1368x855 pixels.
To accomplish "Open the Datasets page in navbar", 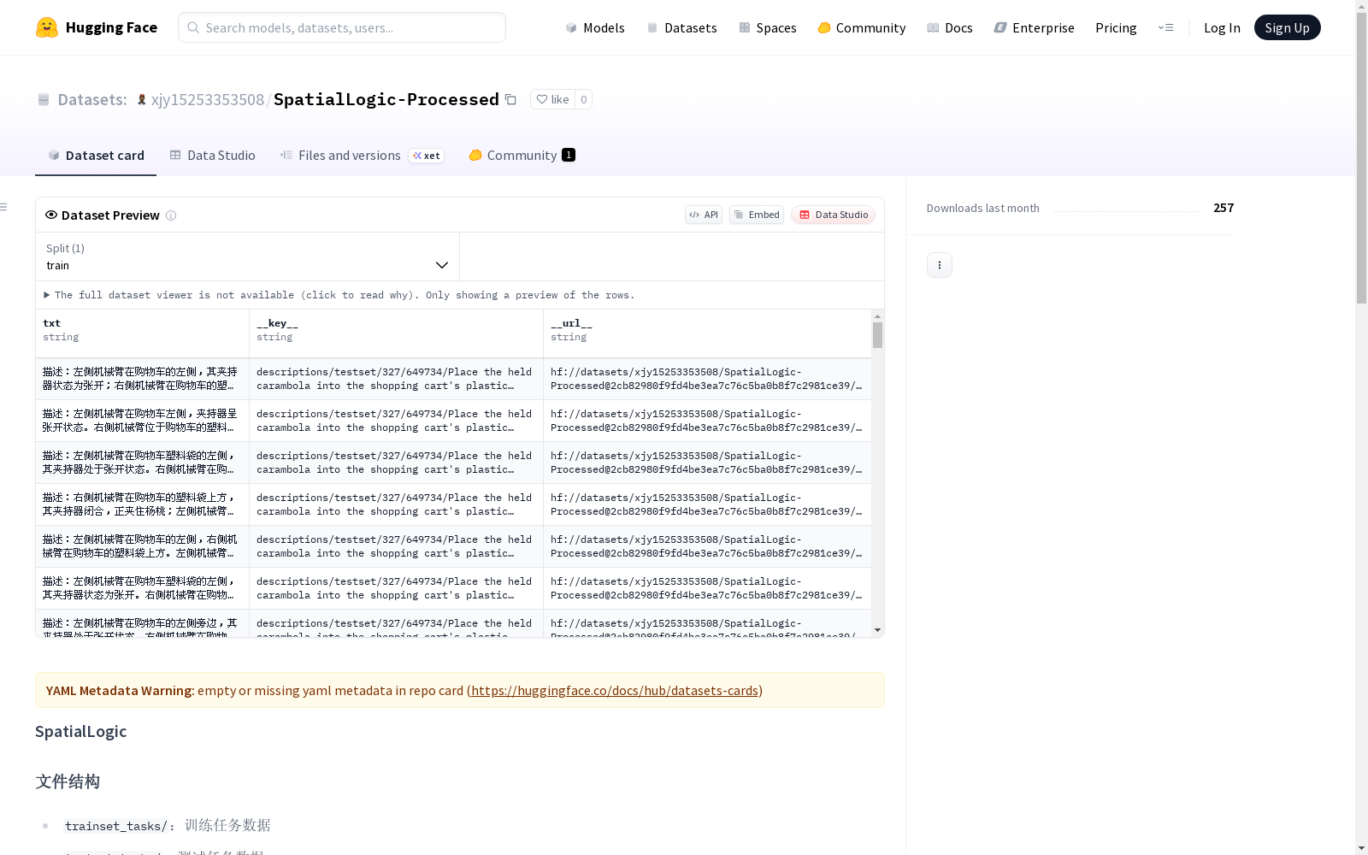I will click(x=681, y=27).
